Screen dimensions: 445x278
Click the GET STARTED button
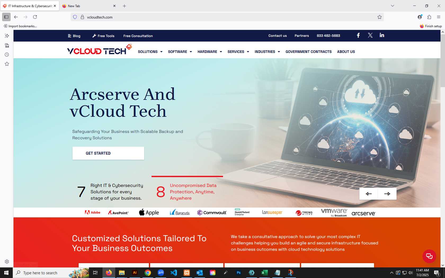point(108,153)
